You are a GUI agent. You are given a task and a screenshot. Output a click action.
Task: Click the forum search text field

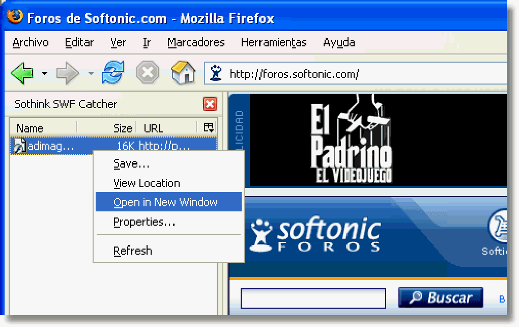[313, 298]
